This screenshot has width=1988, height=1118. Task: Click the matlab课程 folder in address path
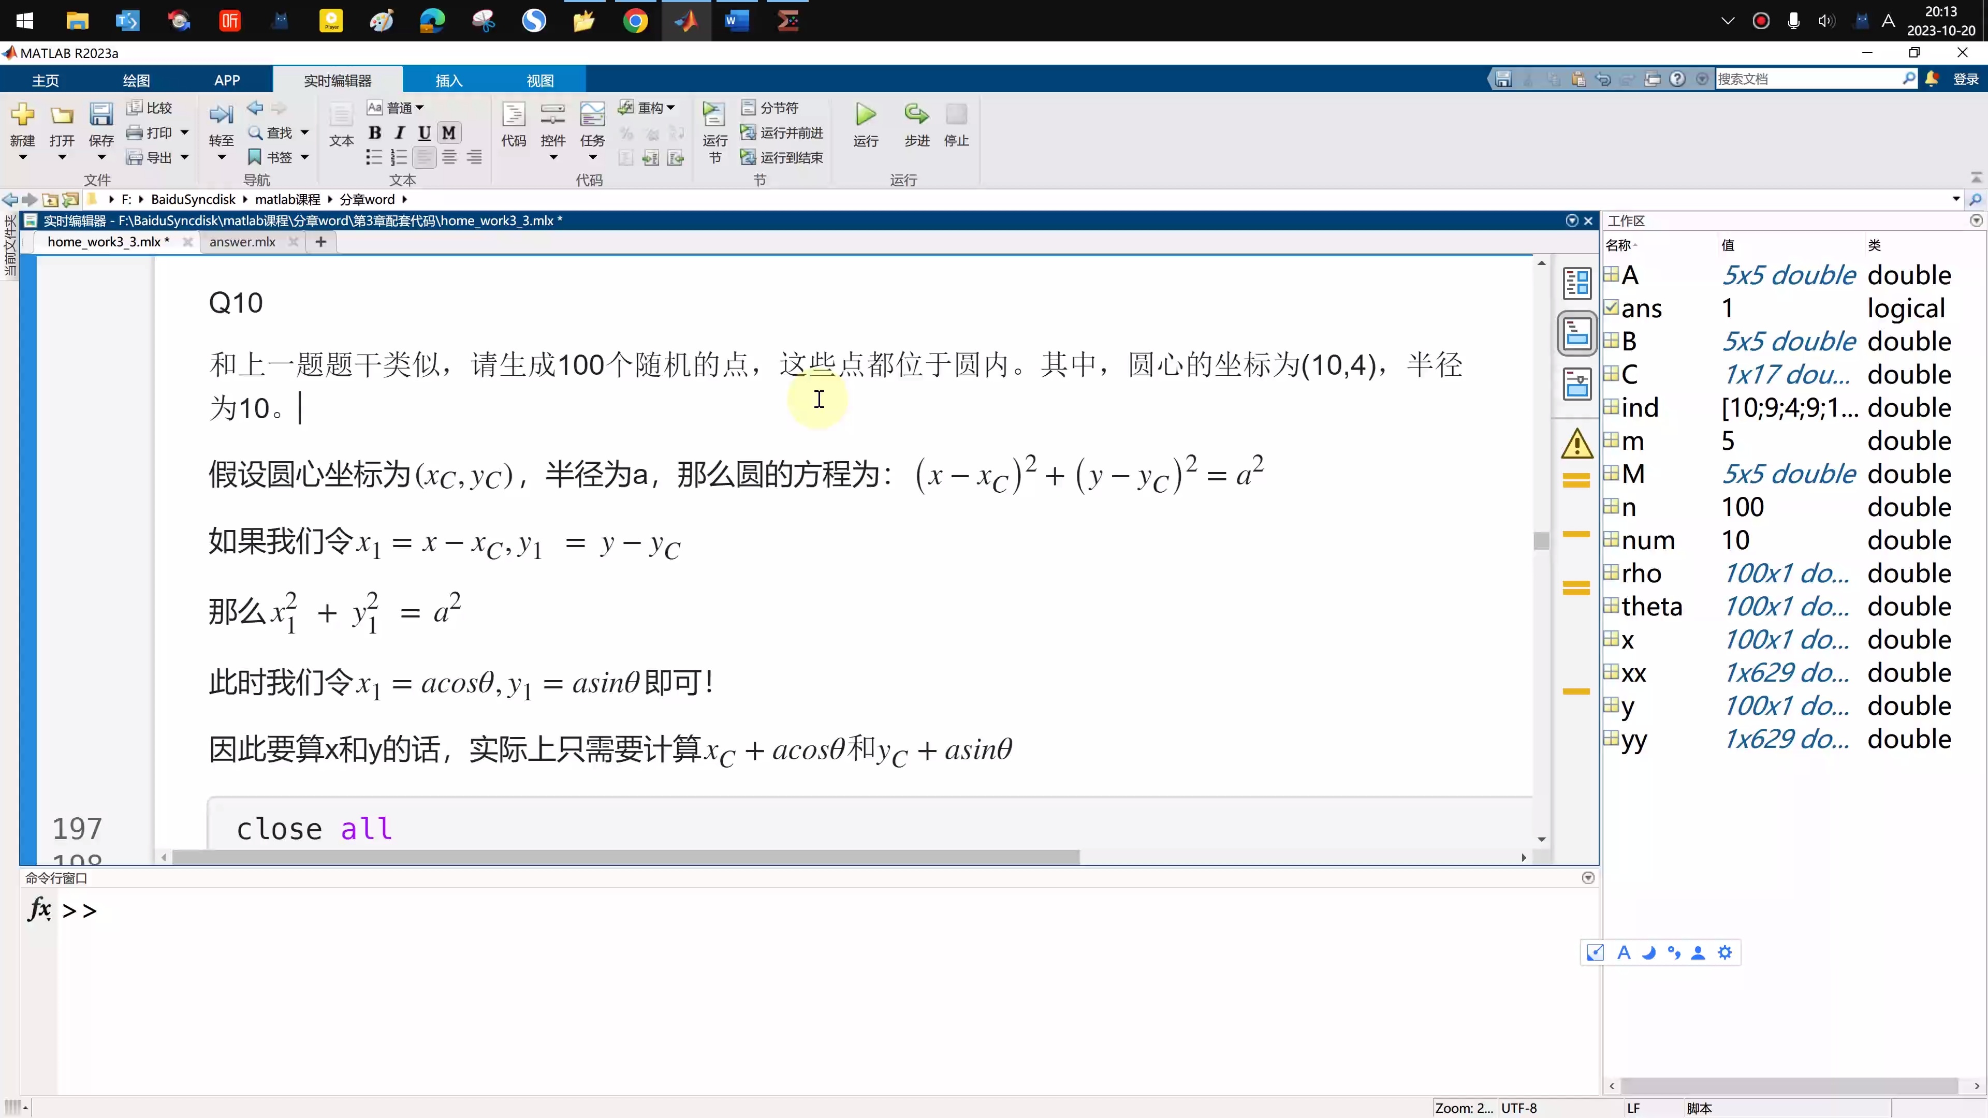pyautogui.click(x=287, y=199)
